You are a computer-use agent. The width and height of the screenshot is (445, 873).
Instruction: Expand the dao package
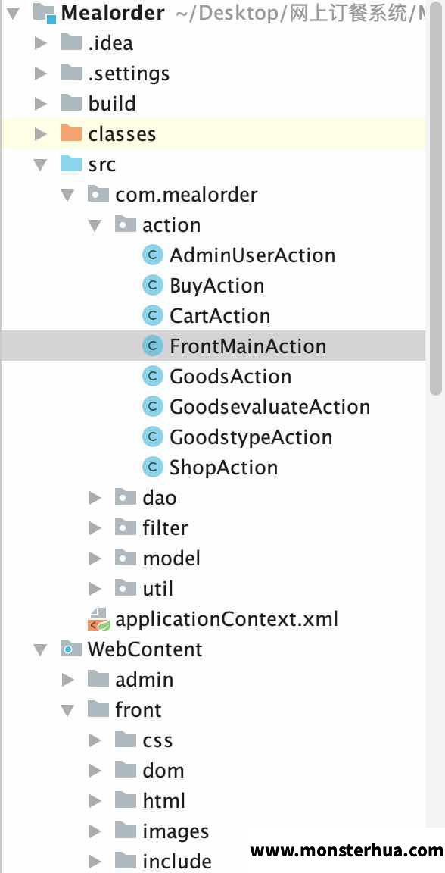click(x=95, y=498)
